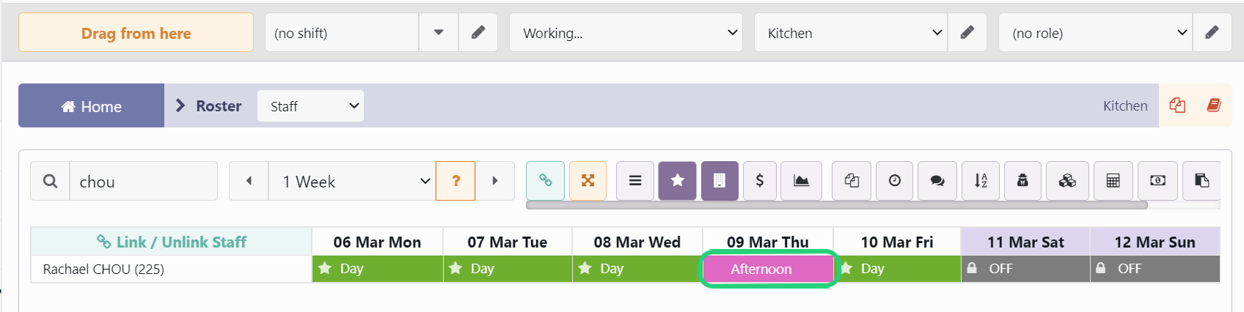Select the Roster breadcrumb item
This screenshot has height=312, width=1244.
tap(219, 106)
